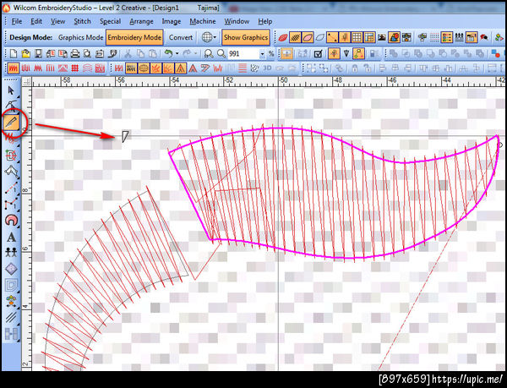Open the Arrange menu
This screenshot has width=507, height=388.
tap(141, 21)
